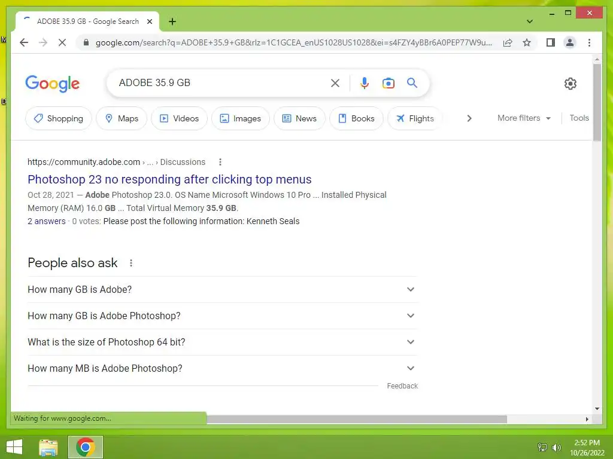Open People also ask options menu

coord(131,263)
